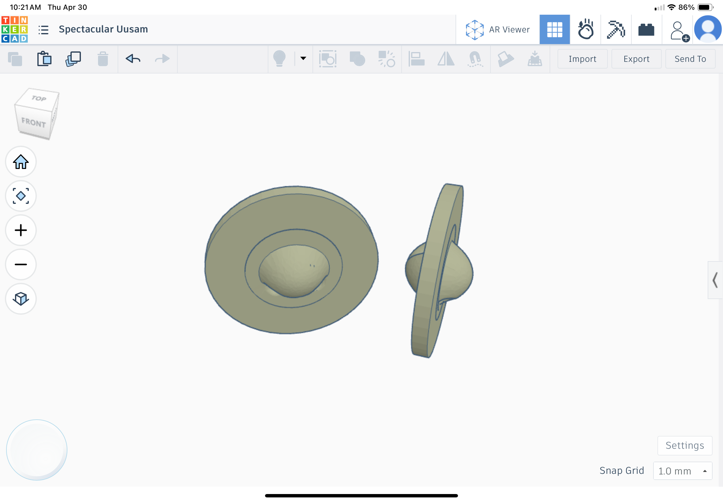The image size is (723, 502).
Task: Toggle the Cruise magnet tool
Action: pyautogui.click(x=475, y=59)
